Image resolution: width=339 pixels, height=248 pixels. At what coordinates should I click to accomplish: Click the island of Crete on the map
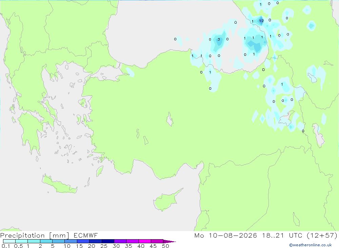tap(59, 184)
